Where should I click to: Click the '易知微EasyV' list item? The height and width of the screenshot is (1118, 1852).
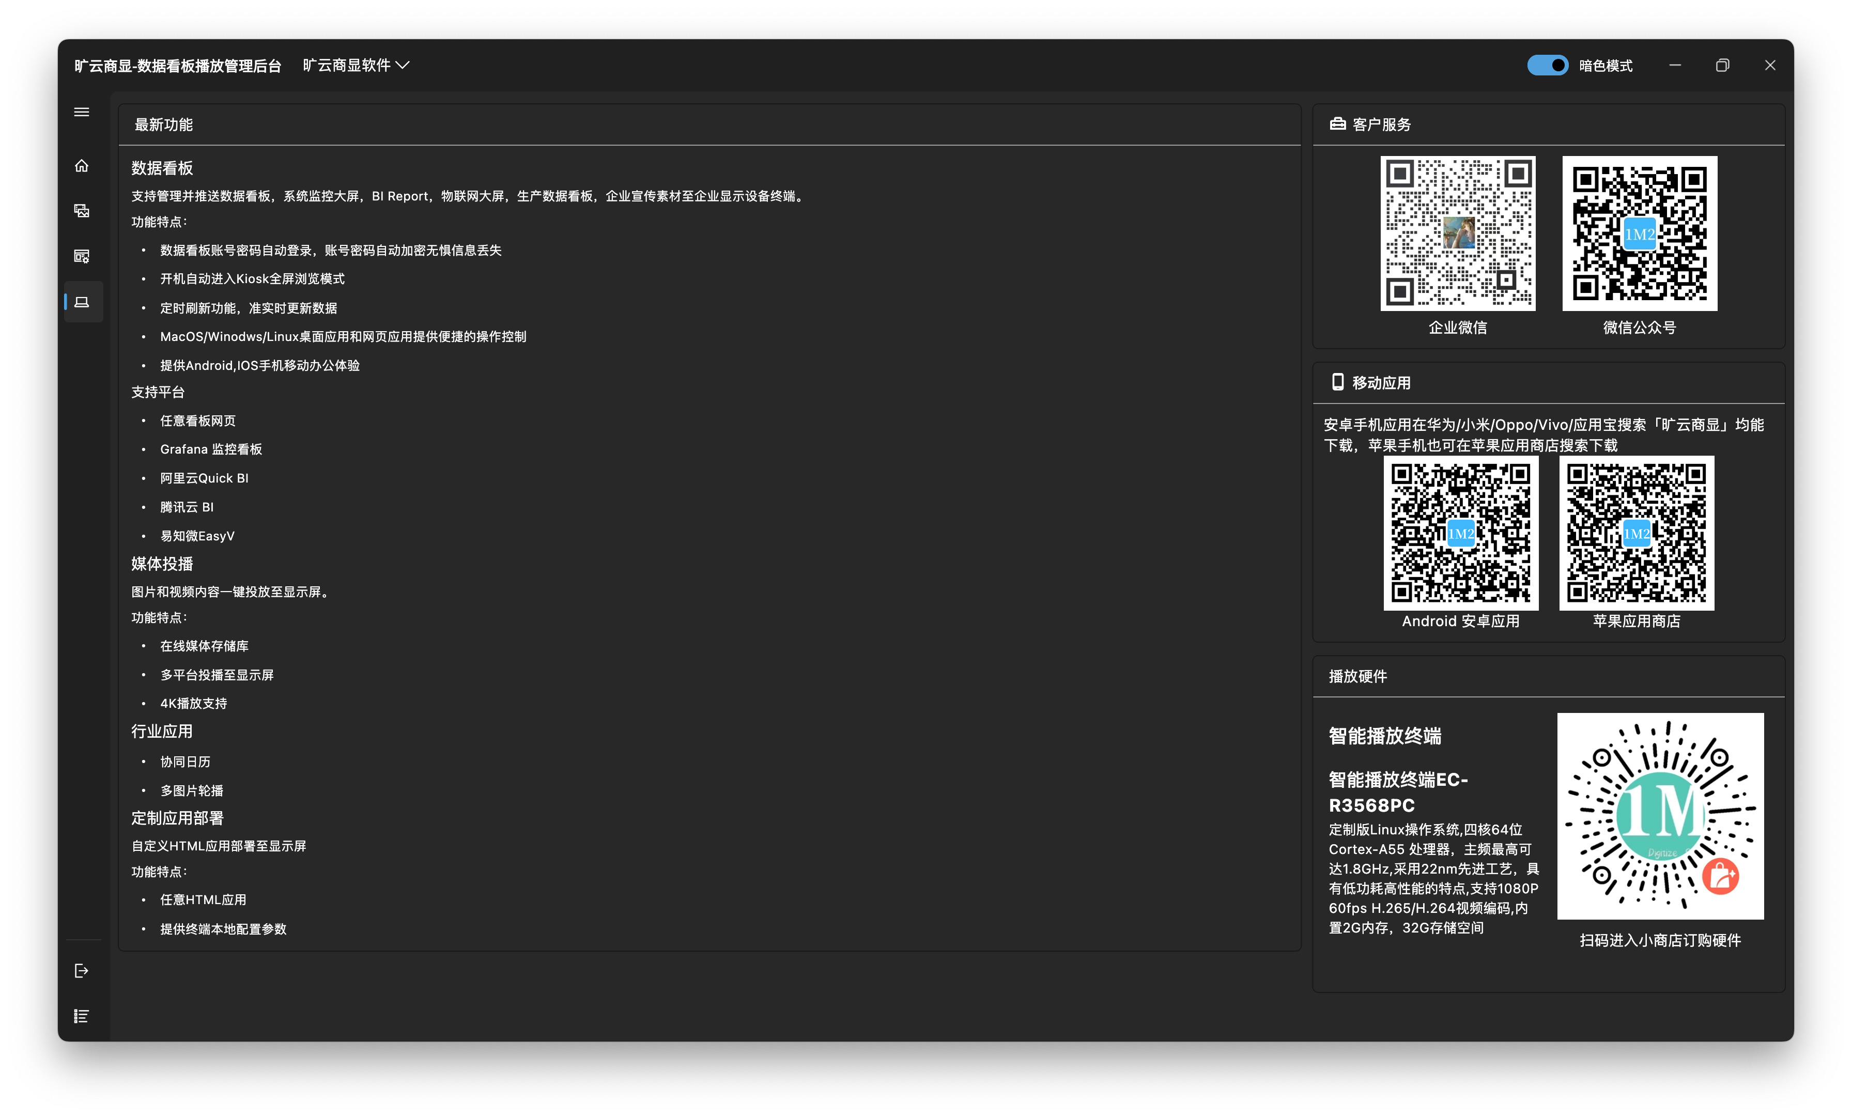click(x=198, y=536)
